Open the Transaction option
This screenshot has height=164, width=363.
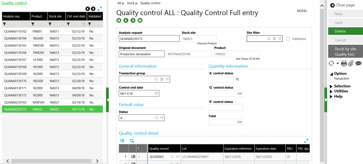(x=341, y=79)
